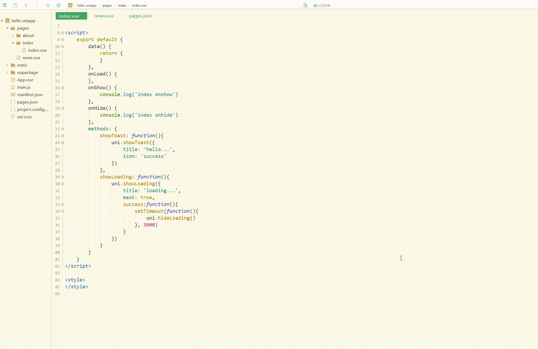Viewport: 538px width, 349px height.
Task: Toggle collapse line 10 data block
Action: [x=62, y=46]
